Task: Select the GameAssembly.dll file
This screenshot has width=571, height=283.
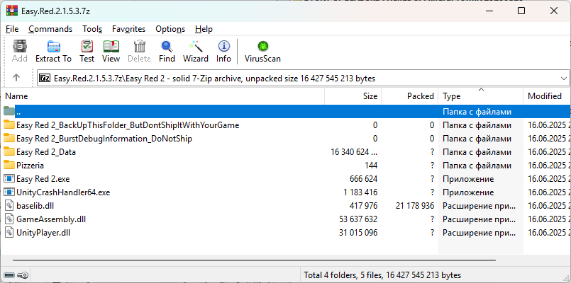Action: click(x=50, y=219)
